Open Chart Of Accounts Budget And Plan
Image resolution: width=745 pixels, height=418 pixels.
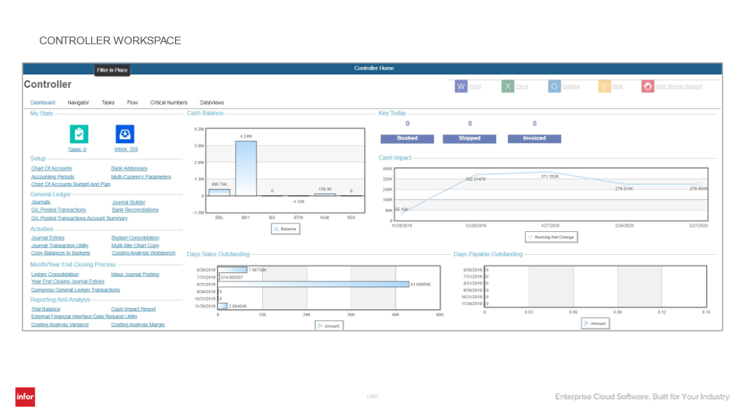70,185
